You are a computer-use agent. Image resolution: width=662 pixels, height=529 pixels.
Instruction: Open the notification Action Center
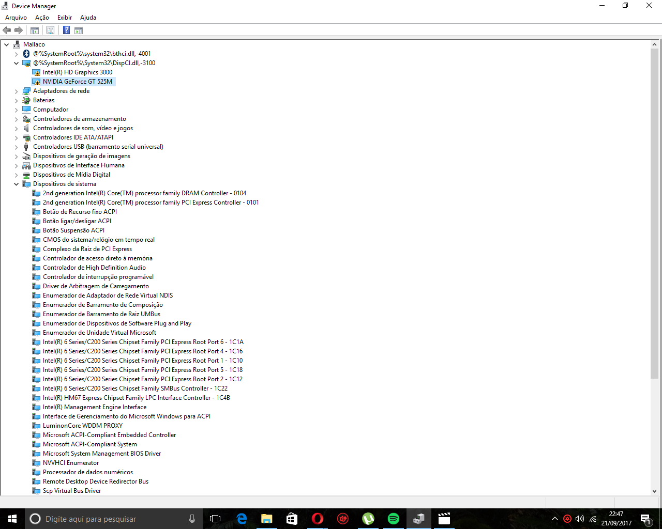[x=645, y=519]
